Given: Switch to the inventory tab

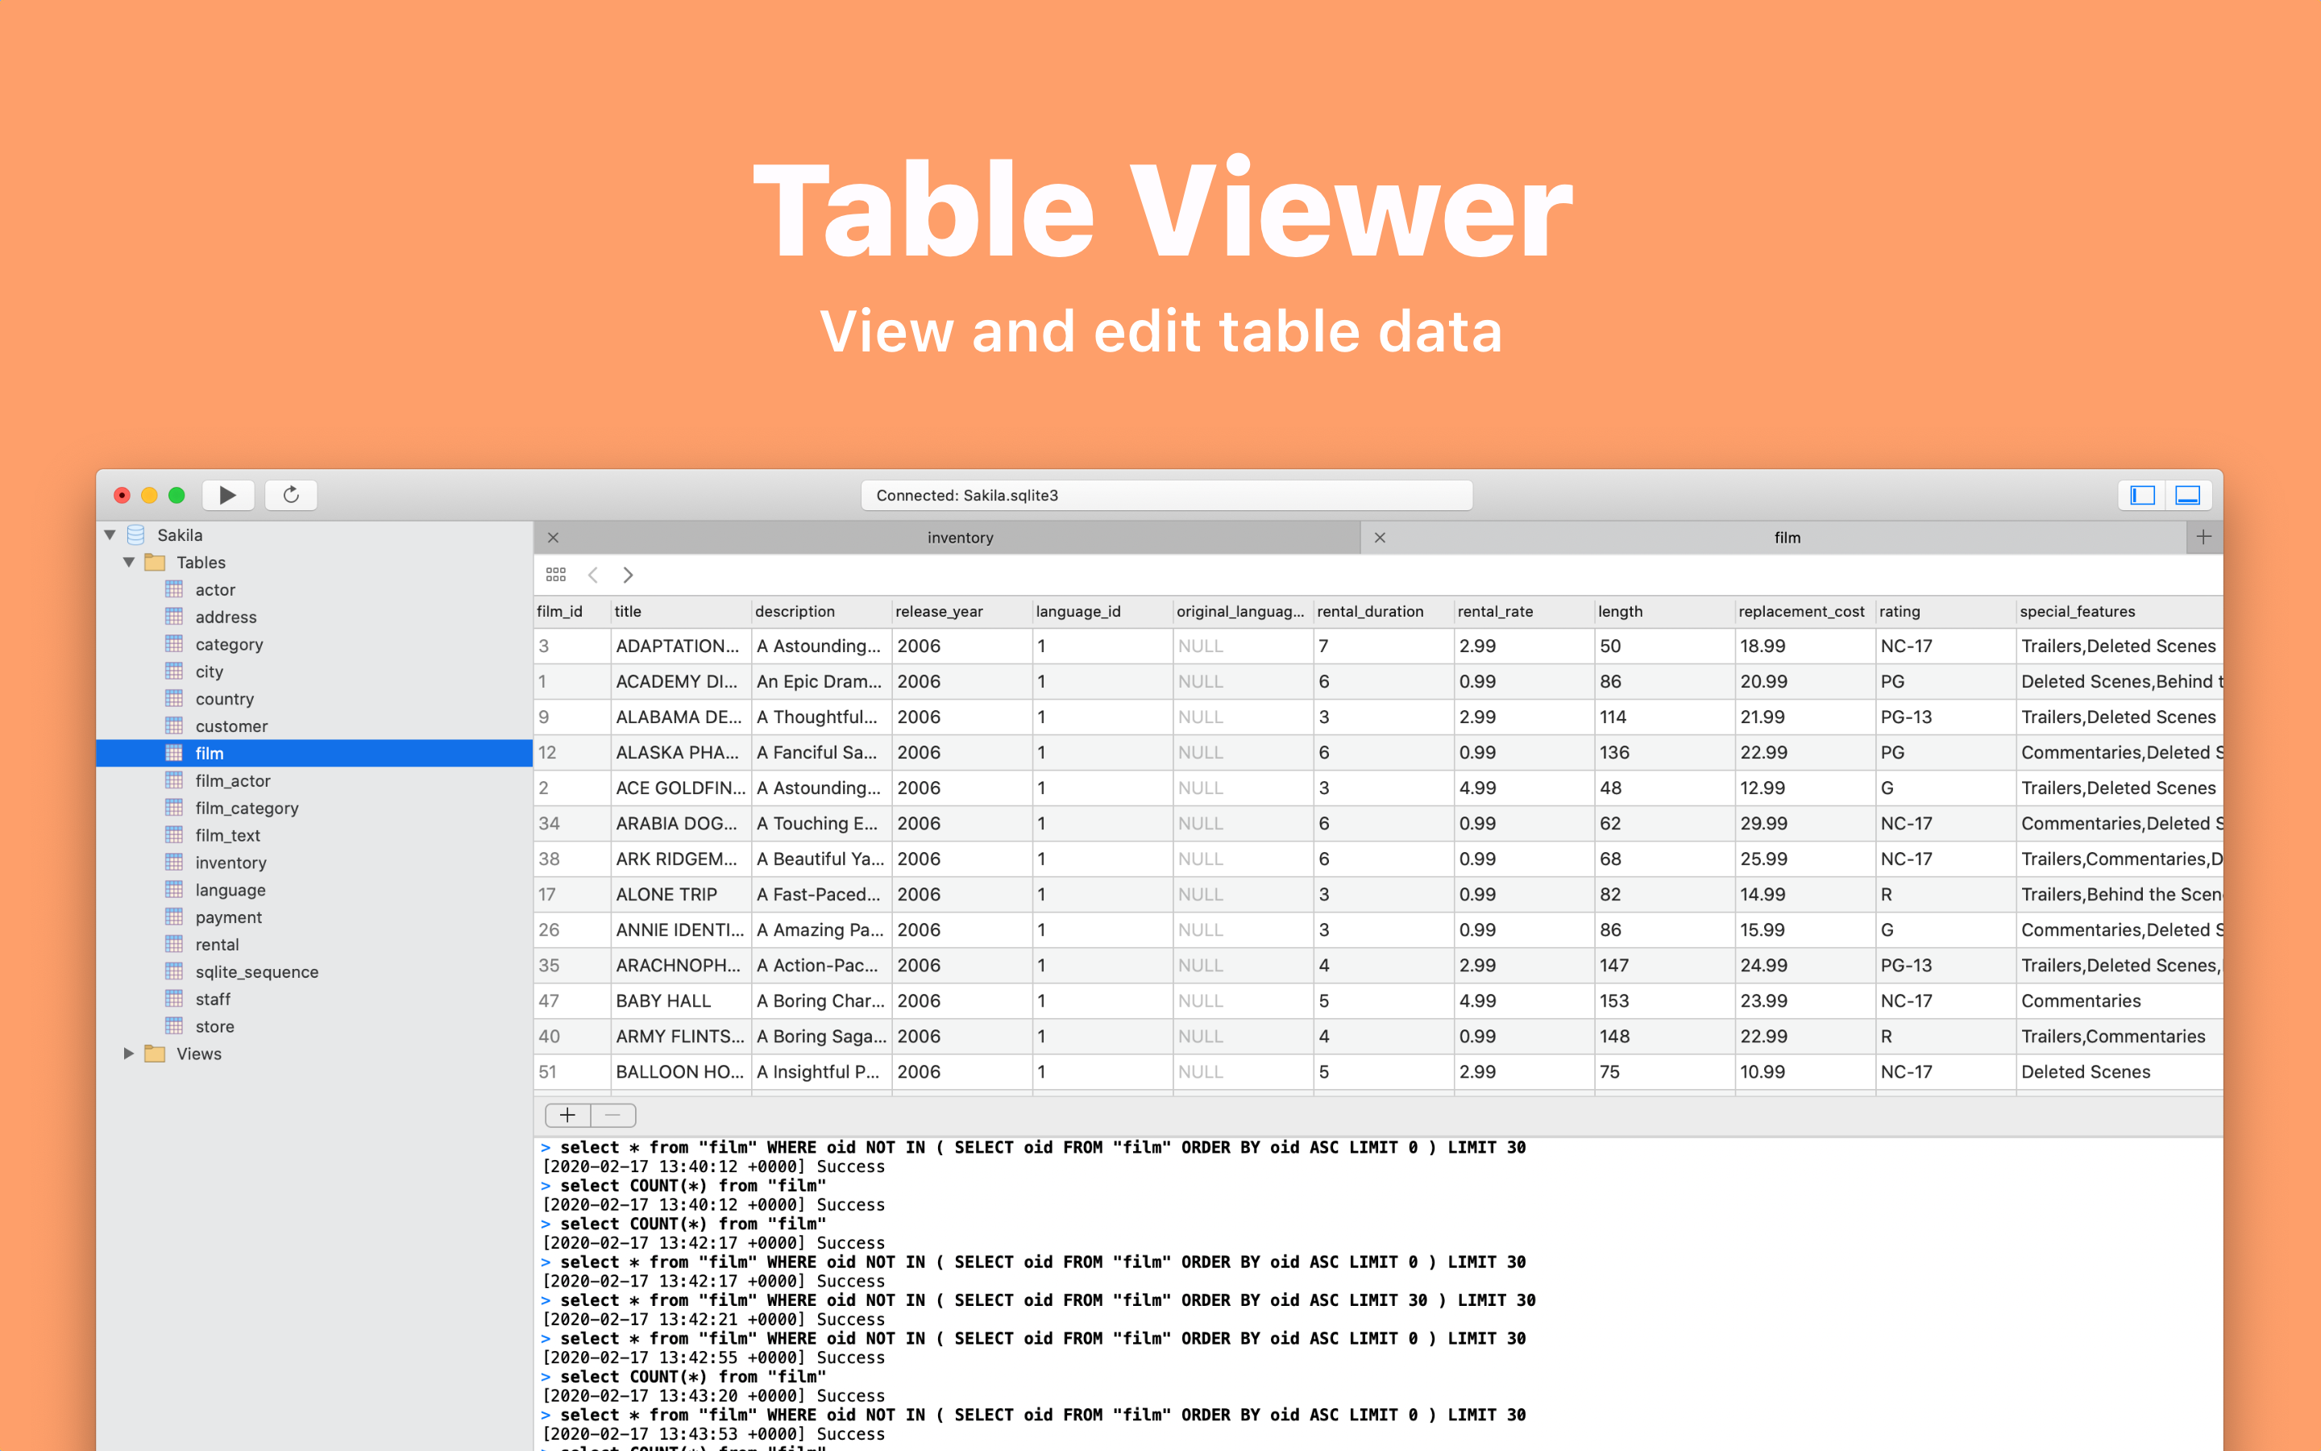Looking at the screenshot, I should pos(959,538).
